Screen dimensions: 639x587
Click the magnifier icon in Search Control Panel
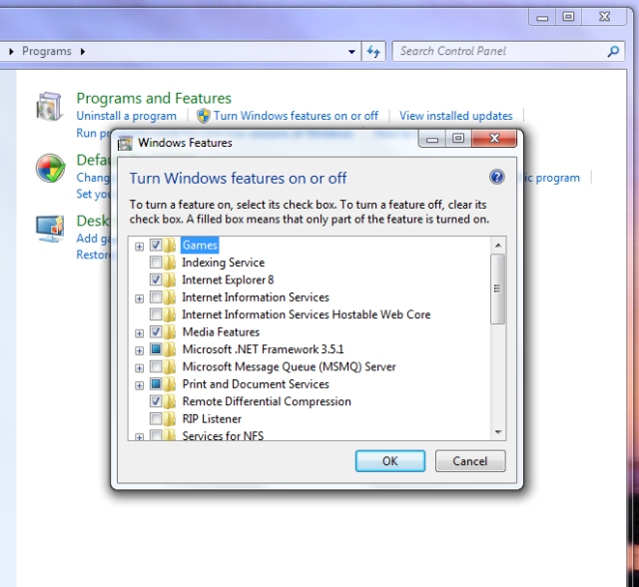613,51
